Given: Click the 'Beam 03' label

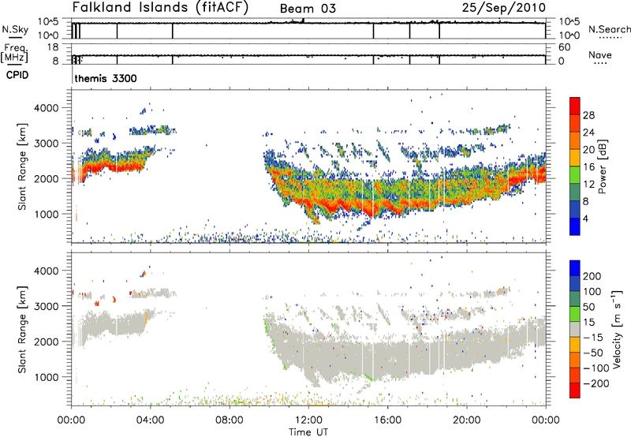Looking at the screenshot, I should click(308, 9).
